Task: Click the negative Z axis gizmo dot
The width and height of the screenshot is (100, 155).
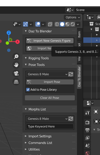Action: coord(9,50)
